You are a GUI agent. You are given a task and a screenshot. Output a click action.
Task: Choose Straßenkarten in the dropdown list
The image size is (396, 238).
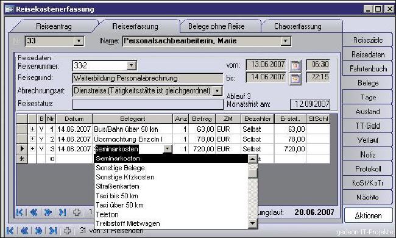(x=171, y=186)
